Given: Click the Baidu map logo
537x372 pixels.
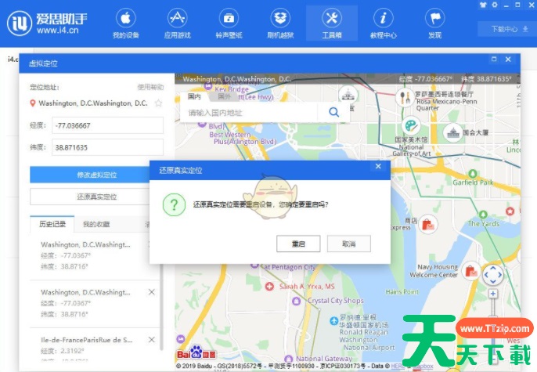Looking at the screenshot, I should point(196,353).
